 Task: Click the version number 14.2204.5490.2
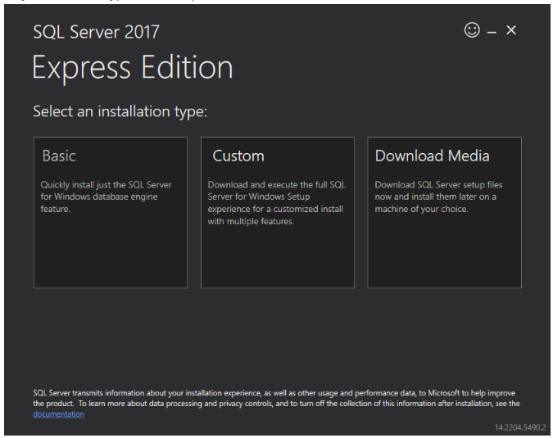pos(520,427)
